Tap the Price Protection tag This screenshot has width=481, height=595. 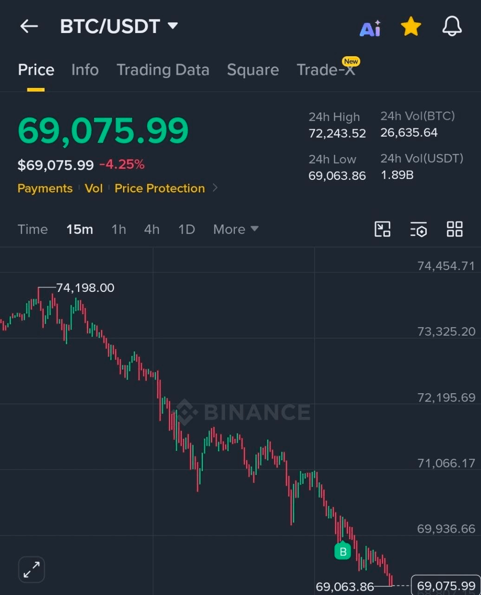pyautogui.click(x=160, y=188)
